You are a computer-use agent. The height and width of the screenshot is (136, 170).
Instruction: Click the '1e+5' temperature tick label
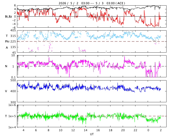pos(12,116)
